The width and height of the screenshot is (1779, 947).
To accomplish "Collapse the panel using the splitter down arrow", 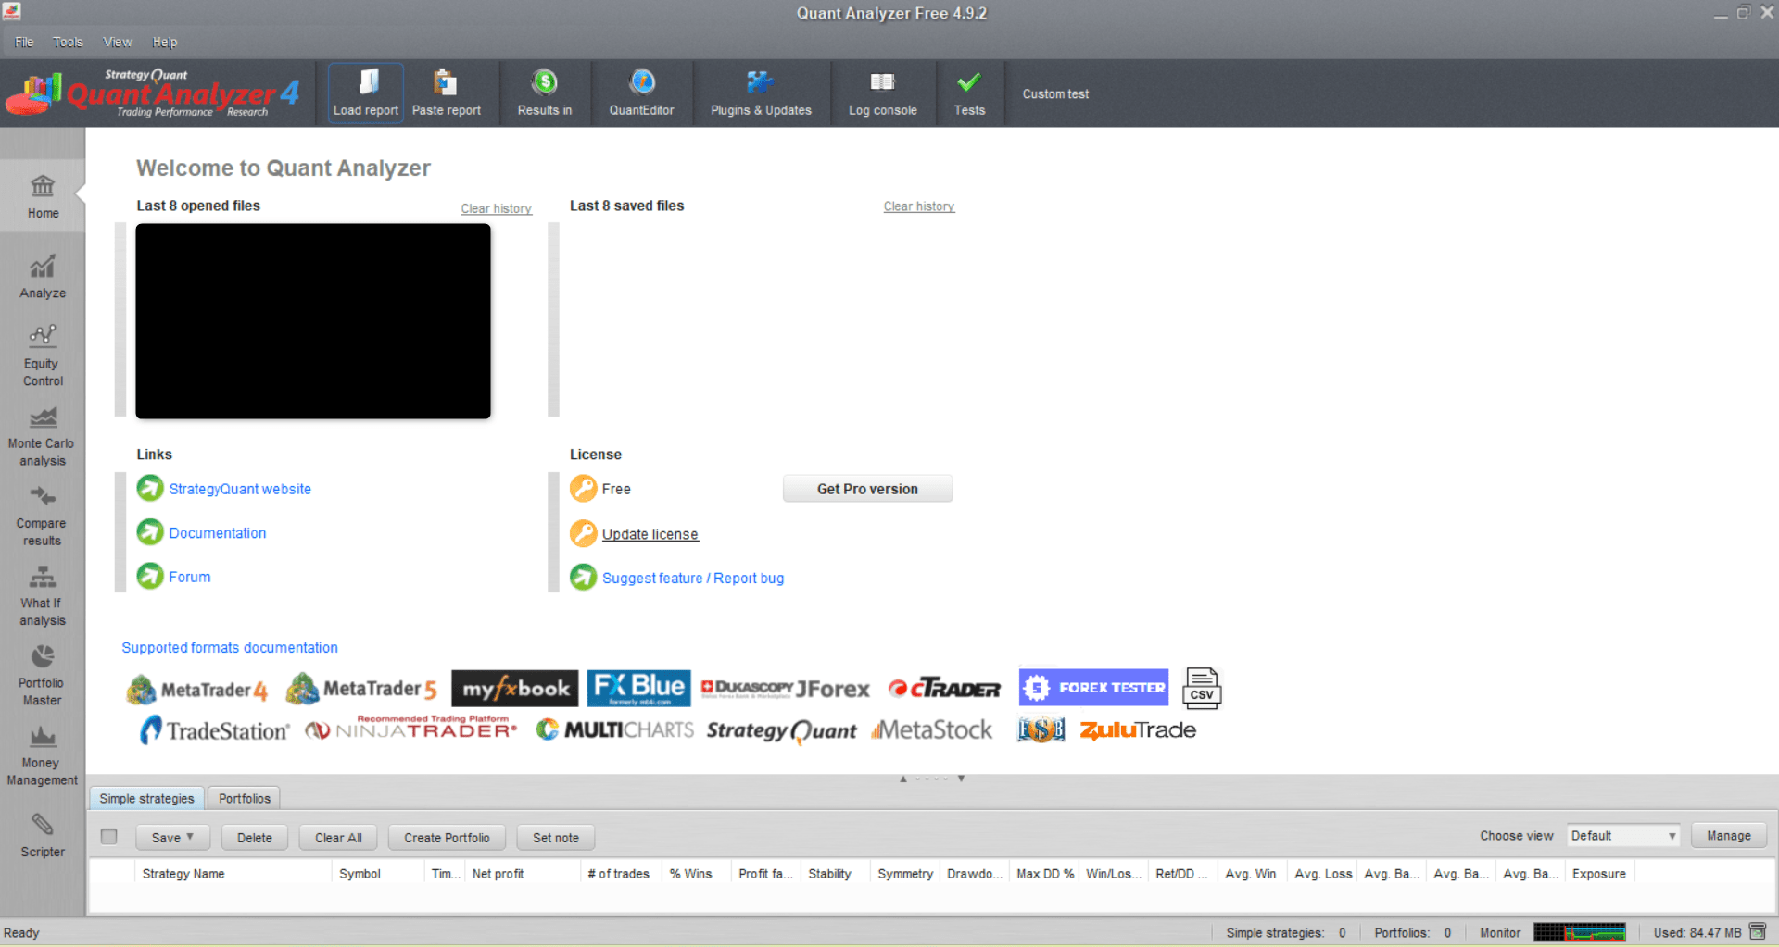I will click(x=962, y=779).
